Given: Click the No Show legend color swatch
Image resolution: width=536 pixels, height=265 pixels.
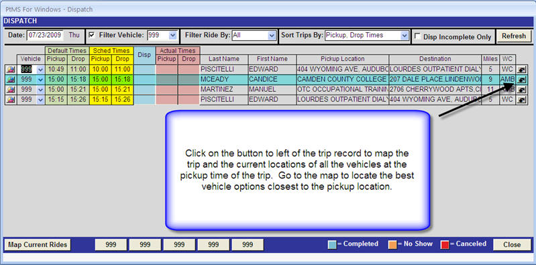Looking at the screenshot, I should [392, 244].
